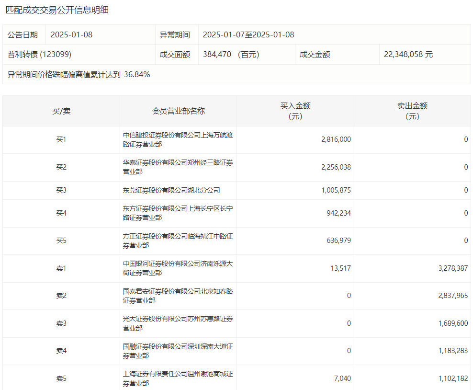
Task: Click the 普利转债 (123099) bond name
Action: (x=40, y=55)
